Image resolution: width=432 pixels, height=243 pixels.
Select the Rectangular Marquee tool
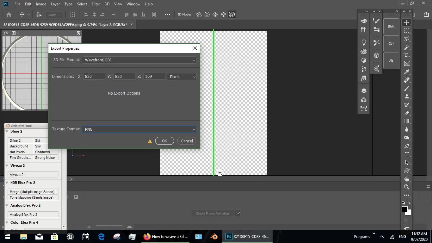coord(407,31)
